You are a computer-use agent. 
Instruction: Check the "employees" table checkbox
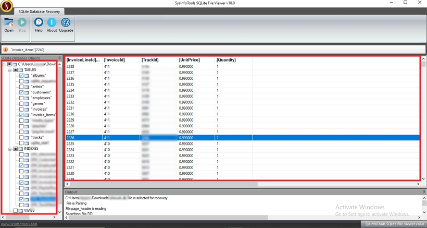point(21,98)
